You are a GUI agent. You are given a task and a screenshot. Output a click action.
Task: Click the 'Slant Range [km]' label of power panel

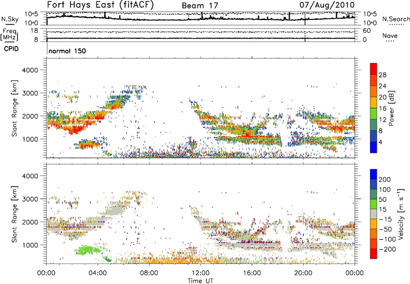[x=14, y=108]
